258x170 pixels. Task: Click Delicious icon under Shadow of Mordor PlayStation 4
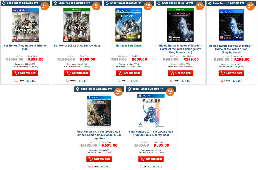click(239, 81)
